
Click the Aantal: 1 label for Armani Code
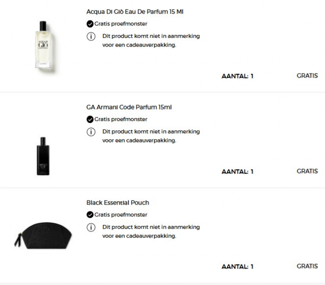(x=237, y=171)
